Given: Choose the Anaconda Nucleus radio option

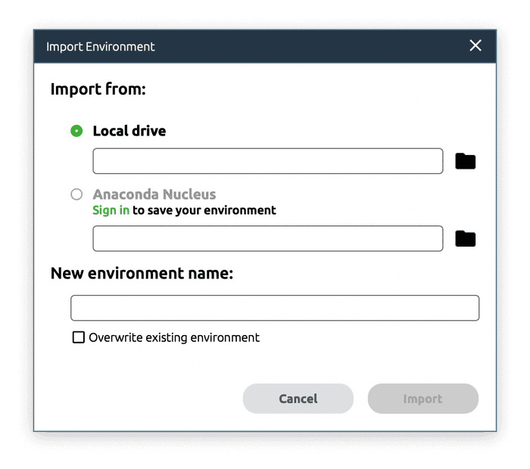Looking at the screenshot, I should (76, 194).
